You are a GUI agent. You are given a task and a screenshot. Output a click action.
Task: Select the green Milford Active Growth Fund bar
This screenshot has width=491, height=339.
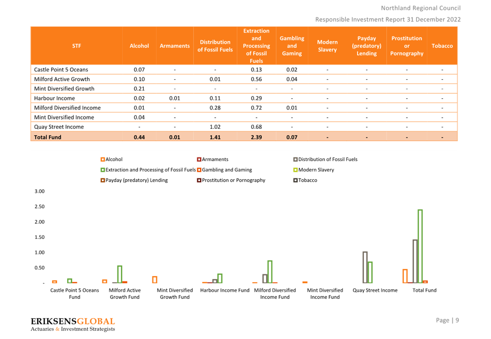tap(120, 274)
